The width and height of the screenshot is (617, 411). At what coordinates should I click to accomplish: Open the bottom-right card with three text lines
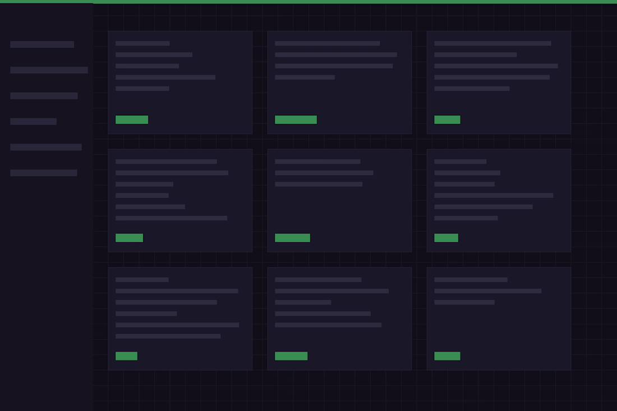tap(499, 318)
